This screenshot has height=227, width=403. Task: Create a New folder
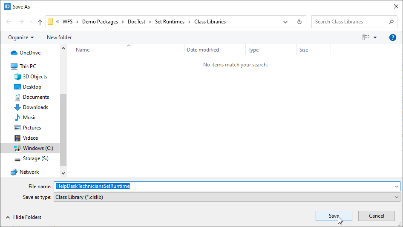[x=59, y=37]
